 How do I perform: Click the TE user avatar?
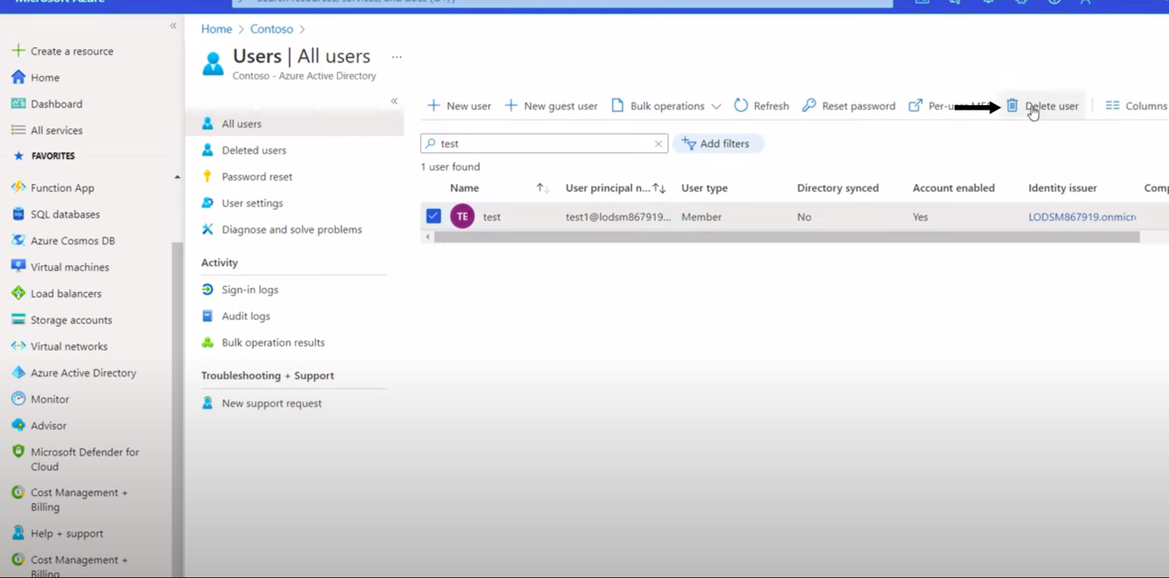pos(462,216)
